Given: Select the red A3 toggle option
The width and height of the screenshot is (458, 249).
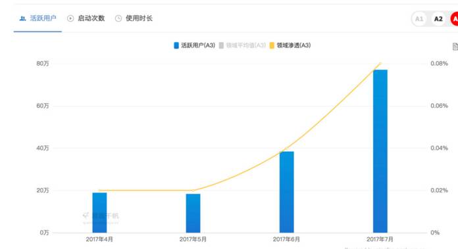Looking at the screenshot, I should (455, 19).
